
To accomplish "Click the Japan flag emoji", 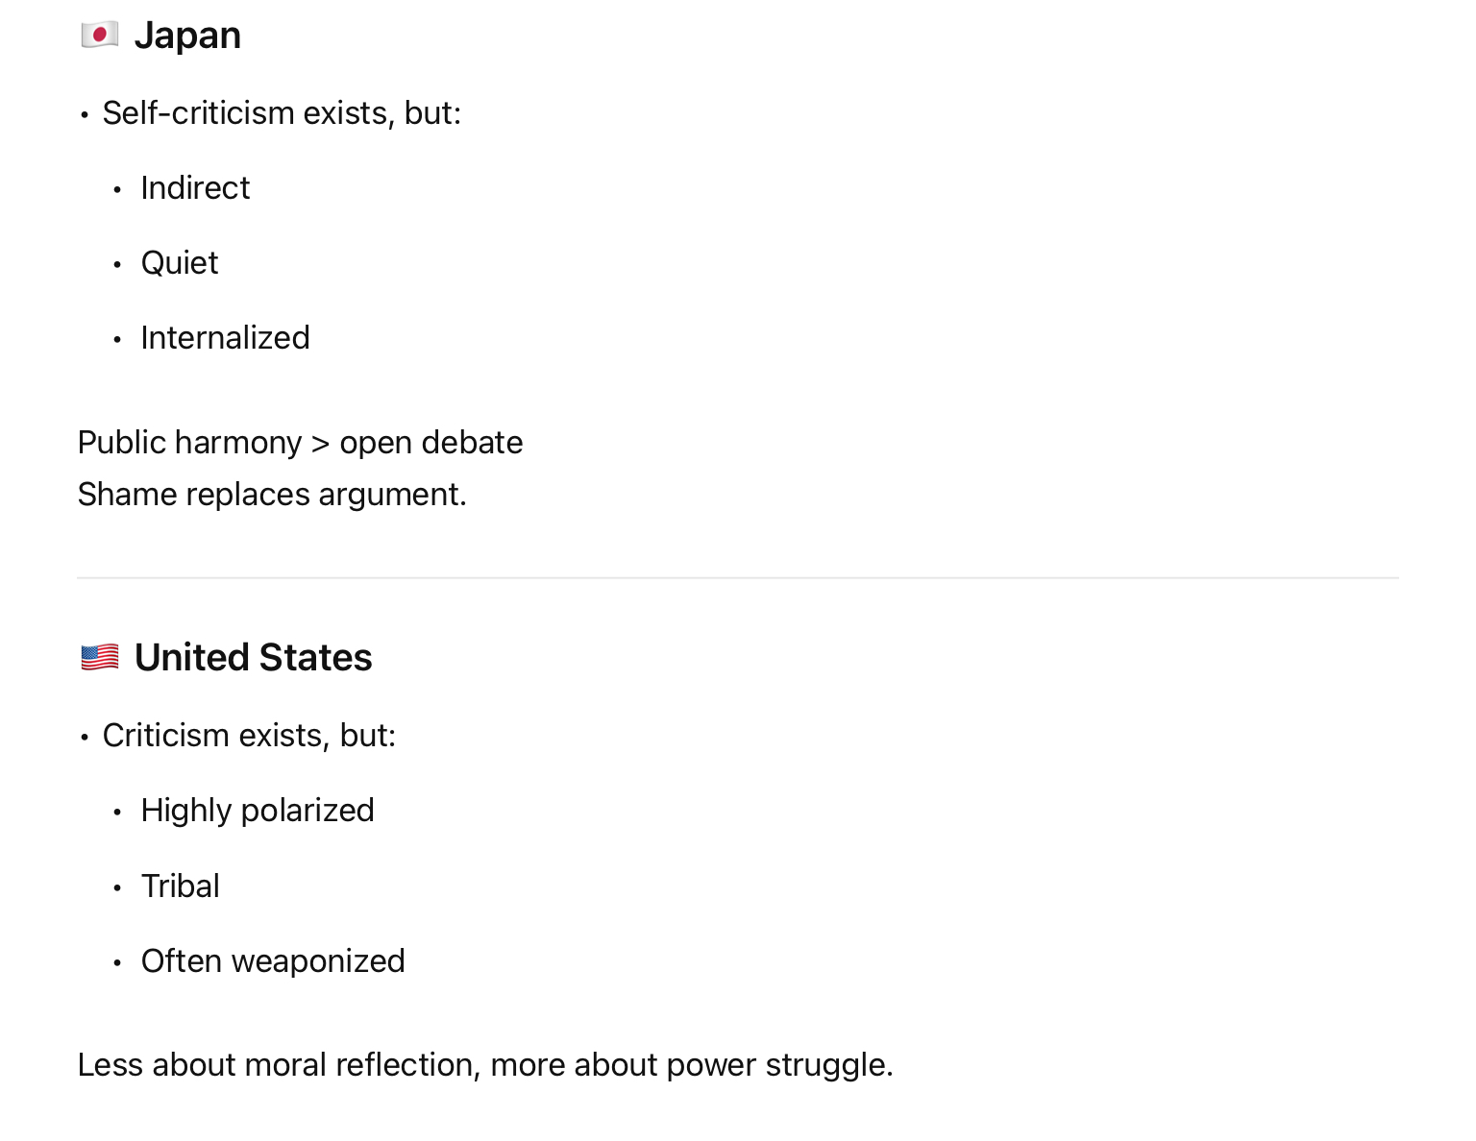I will coord(100,36).
